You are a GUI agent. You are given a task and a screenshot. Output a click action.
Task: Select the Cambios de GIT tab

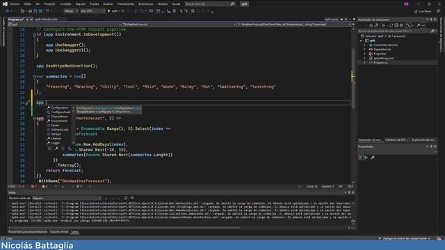click(396, 140)
